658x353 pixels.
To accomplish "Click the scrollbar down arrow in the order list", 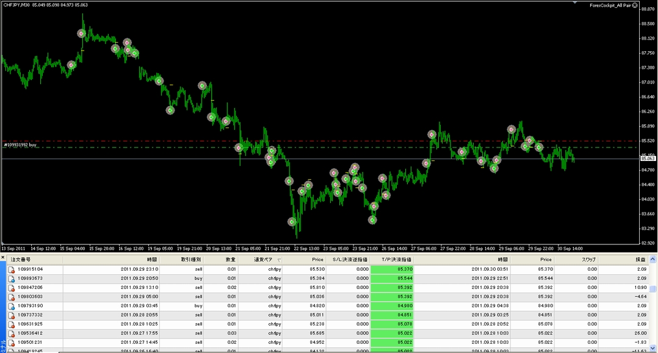I will [x=653, y=348].
